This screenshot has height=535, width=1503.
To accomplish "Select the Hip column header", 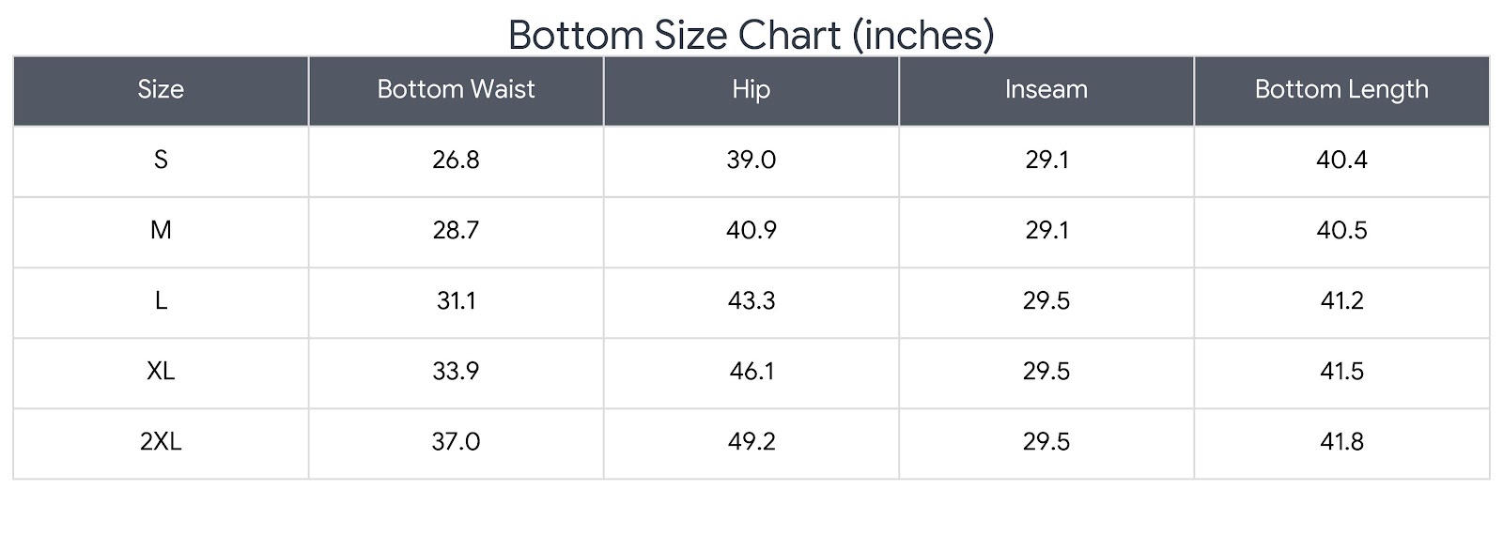I will [x=751, y=89].
